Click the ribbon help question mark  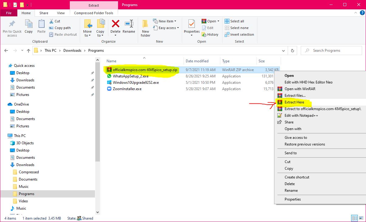[361, 13]
